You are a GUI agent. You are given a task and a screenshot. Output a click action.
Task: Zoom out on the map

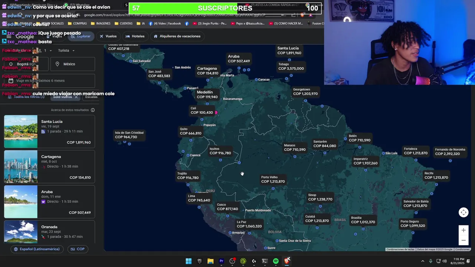pyautogui.click(x=463, y=240)
